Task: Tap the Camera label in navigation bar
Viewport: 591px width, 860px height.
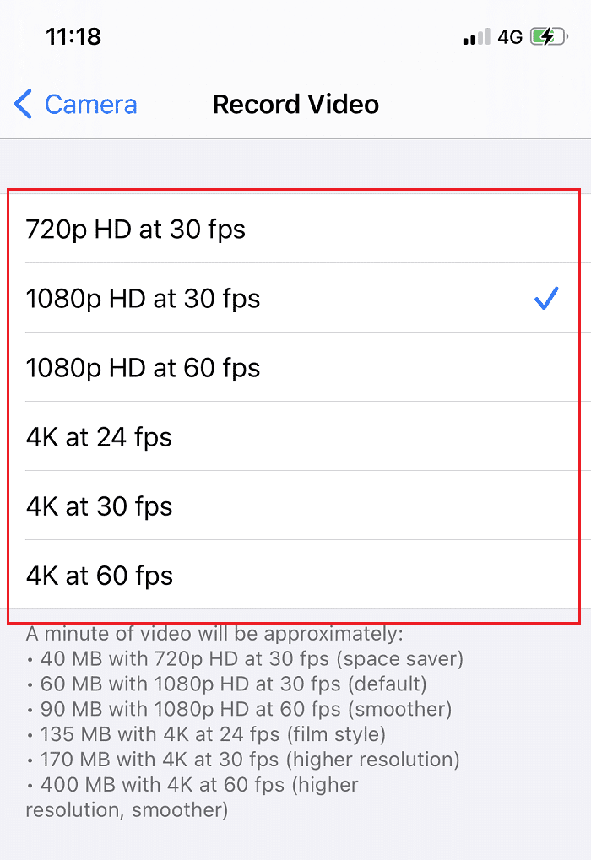Action: pyautogui.click(x=90, y=104)
